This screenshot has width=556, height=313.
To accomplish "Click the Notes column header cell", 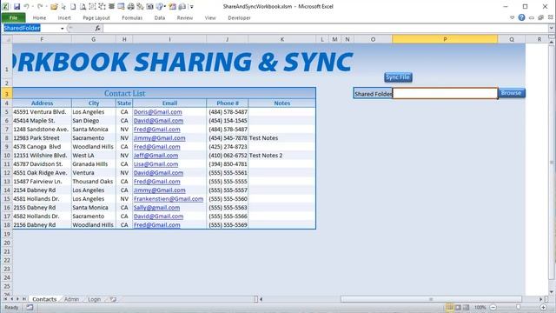I will (x=281, y=103).
